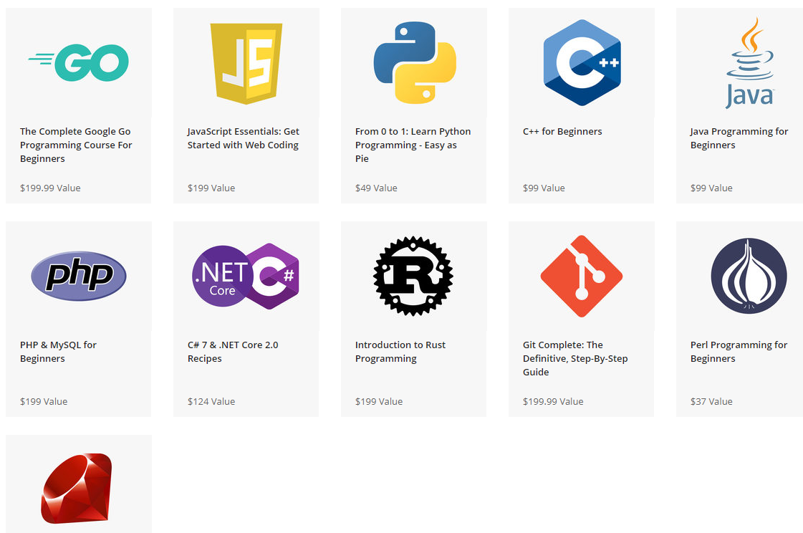Viewport: 803px width, 533px height.
Task: Click the Go language logo
Action: pyautogui.click(x=78, y=62)
